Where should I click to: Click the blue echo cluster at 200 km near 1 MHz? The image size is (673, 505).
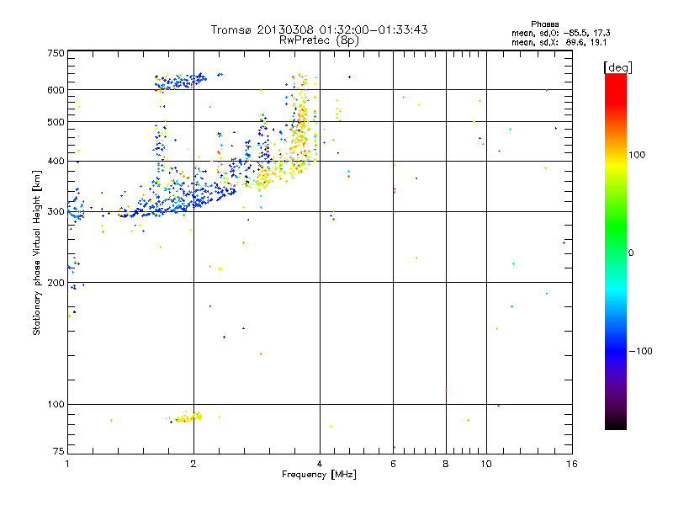[75, 286]
